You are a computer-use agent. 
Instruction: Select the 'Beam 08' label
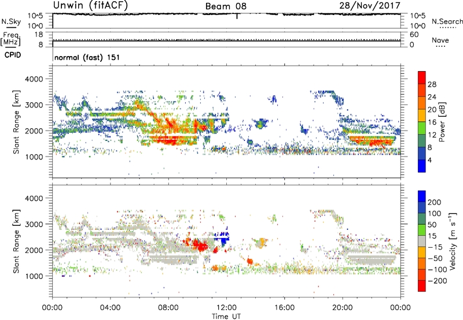click(226, 6)
